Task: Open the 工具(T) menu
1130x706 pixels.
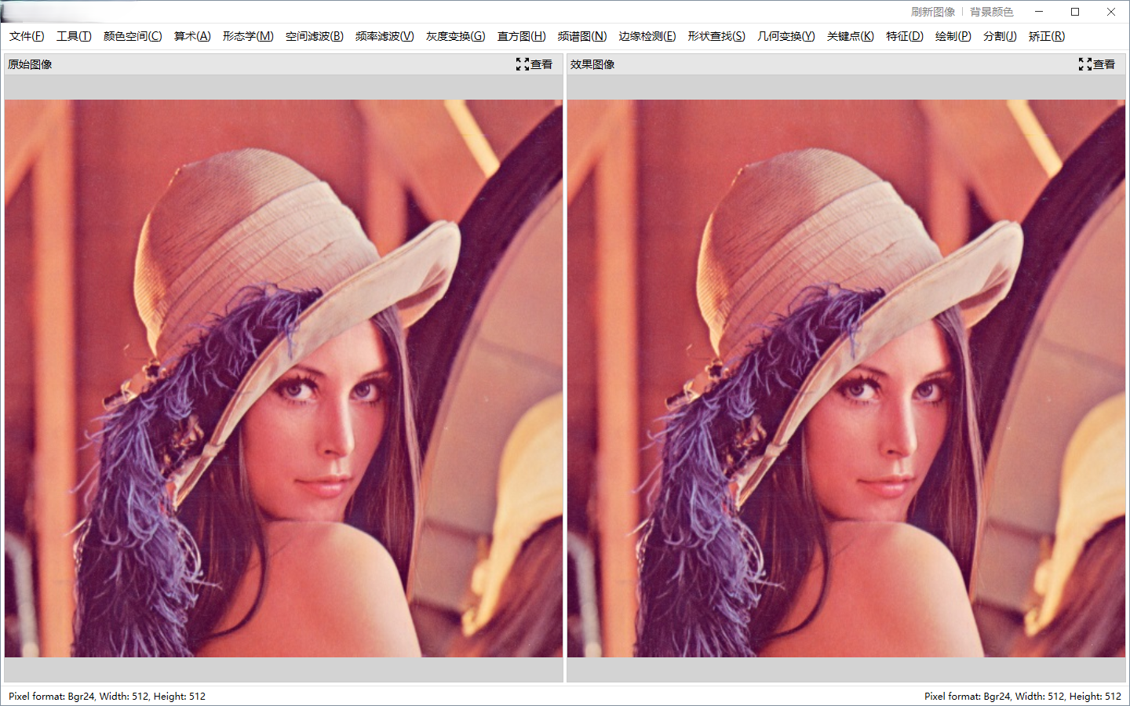Action: (74, 36)
